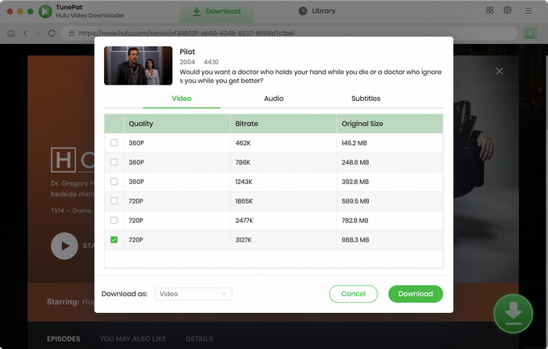Click the TunePat app logo icon
Viewport: 548px width, 349px height.
(x=45, y=11)
